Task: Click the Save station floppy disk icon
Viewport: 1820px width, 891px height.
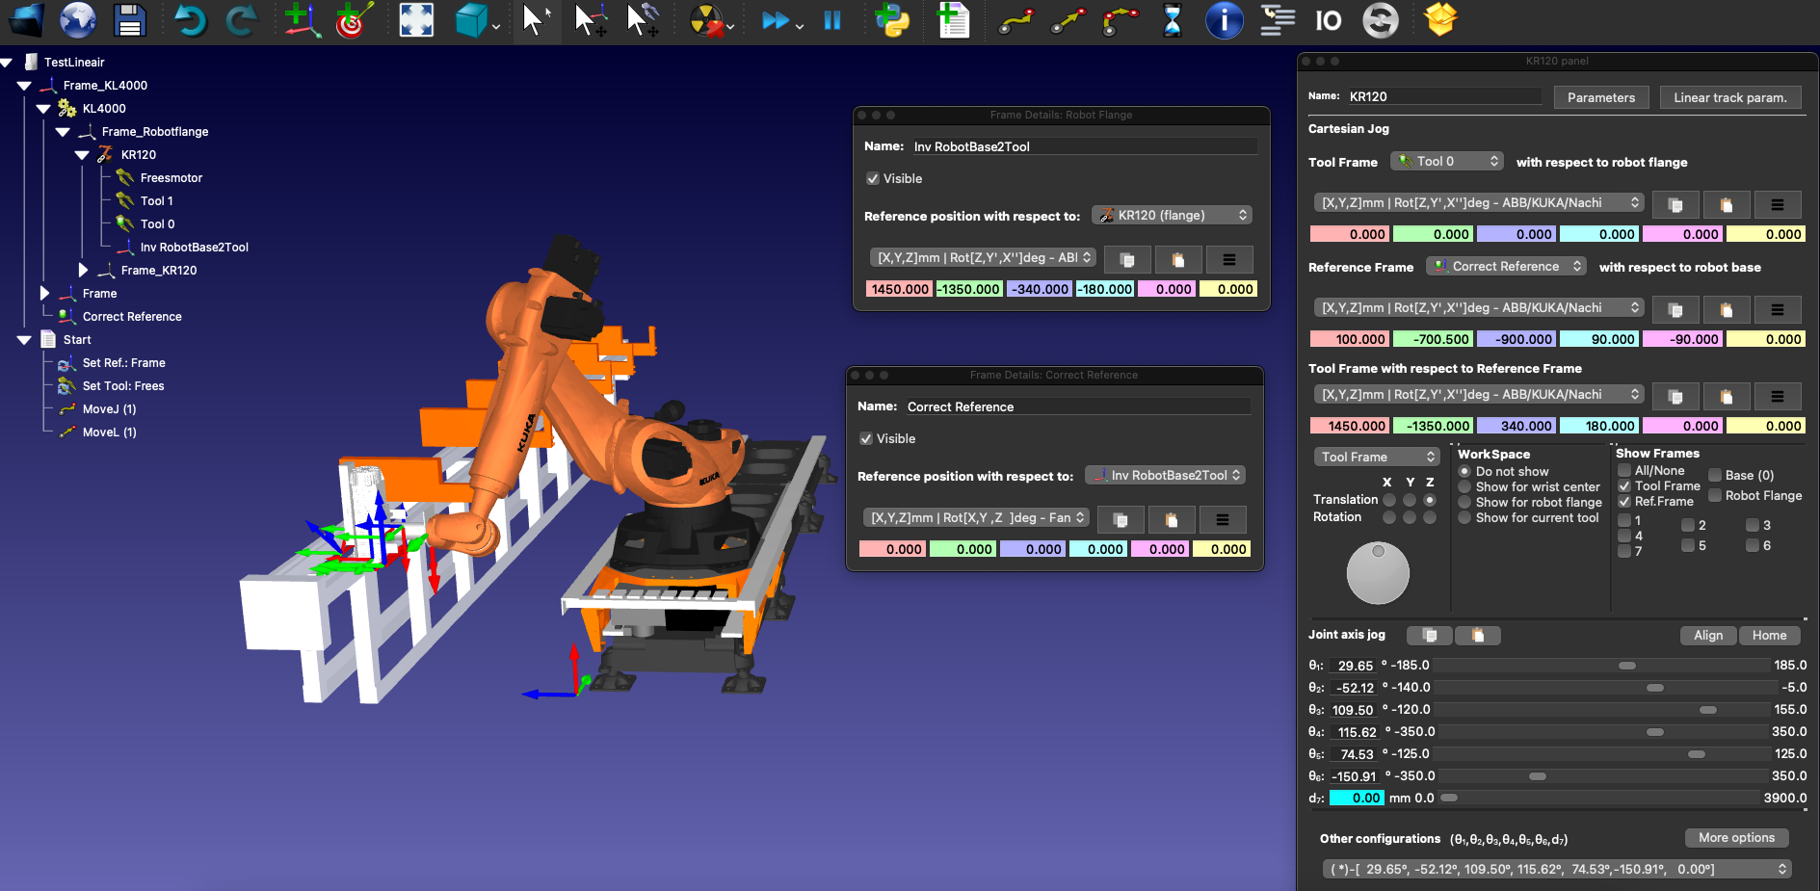Action: pos(130,20)
